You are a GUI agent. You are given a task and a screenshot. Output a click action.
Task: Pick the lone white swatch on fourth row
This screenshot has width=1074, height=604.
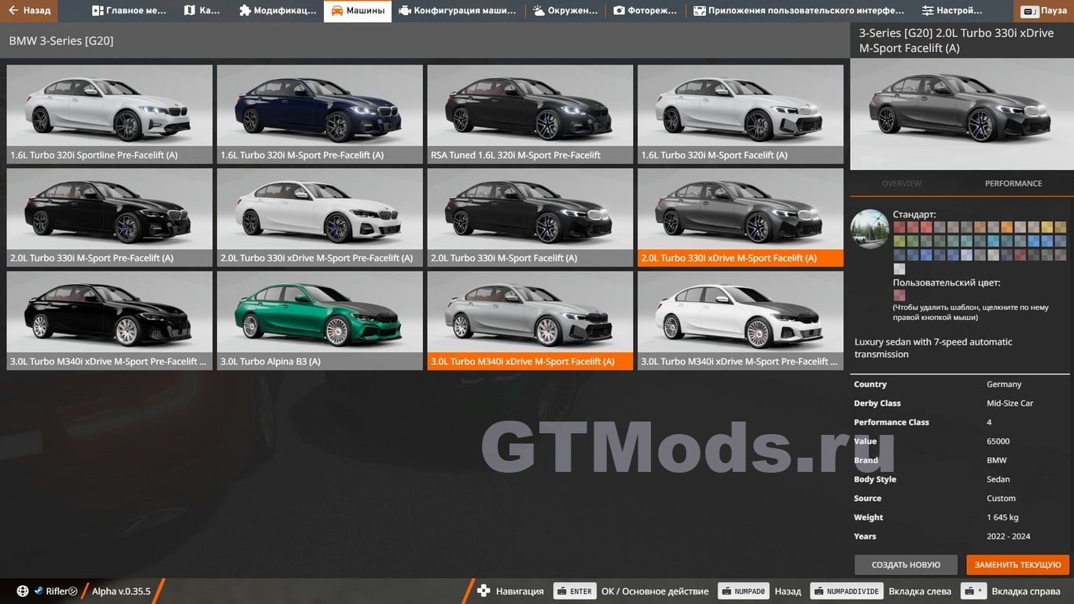899,268
